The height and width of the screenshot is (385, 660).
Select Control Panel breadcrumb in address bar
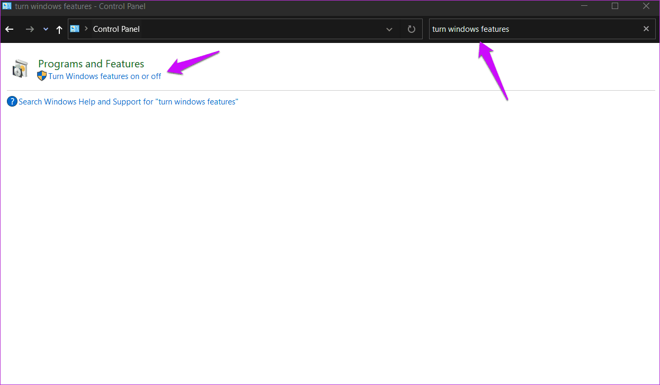116,29
